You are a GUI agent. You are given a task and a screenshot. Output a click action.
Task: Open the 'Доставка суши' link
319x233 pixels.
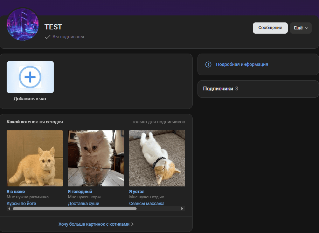(84, 203)
